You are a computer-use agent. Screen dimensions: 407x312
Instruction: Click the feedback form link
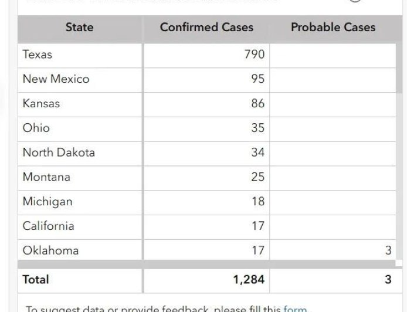tap(294, 308)
